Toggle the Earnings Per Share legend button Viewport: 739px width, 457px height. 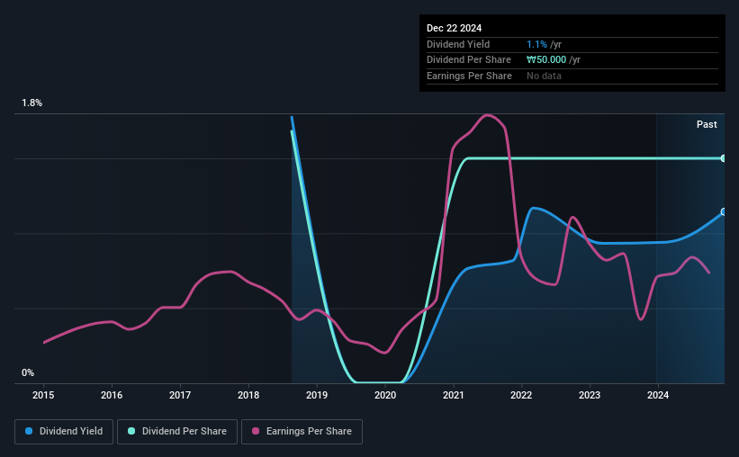click(x=302, y=431)
